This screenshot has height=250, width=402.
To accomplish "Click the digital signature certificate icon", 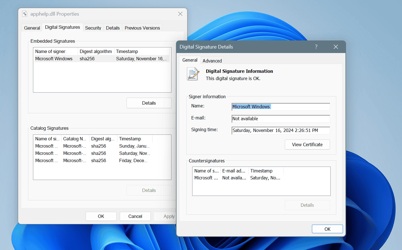I will click(193, 74).
